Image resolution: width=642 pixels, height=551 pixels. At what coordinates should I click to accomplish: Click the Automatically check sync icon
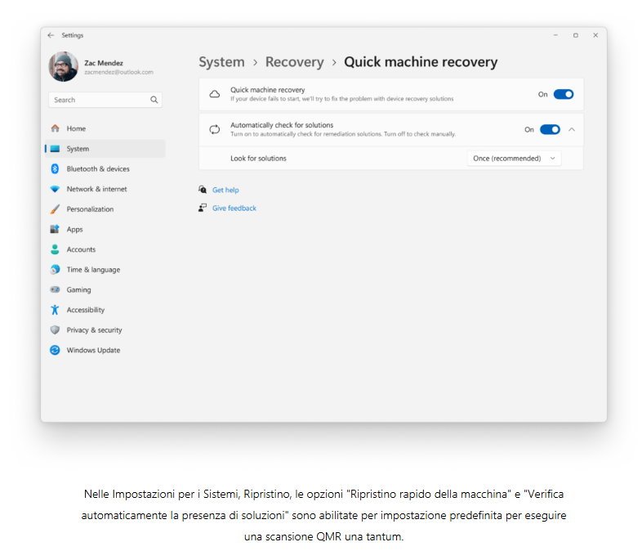215,129
